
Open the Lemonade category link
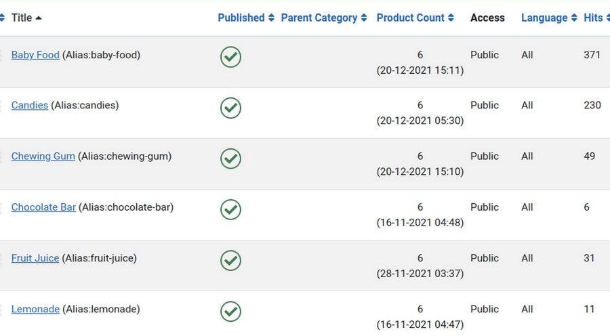(x=35, y=309)
